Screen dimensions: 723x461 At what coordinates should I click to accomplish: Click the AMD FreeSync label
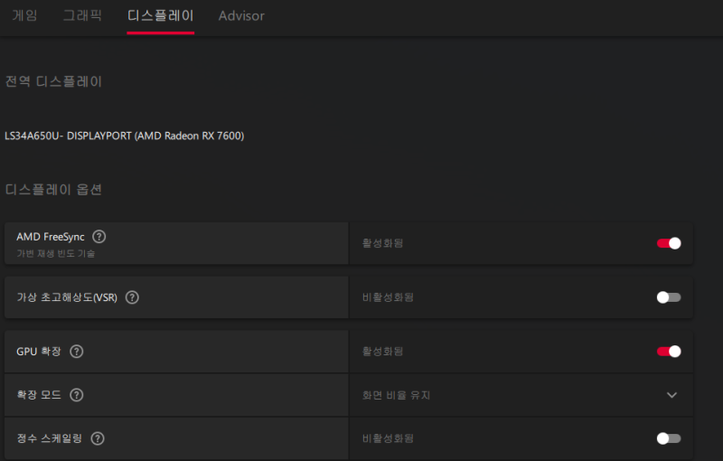click(51, 237)
